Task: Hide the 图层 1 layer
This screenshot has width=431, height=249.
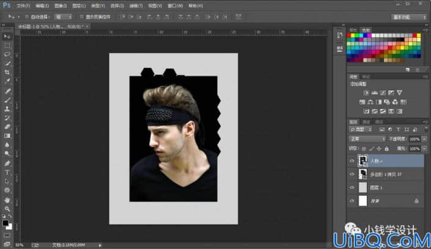Action: pyautogui.click(x=352, y=187)
